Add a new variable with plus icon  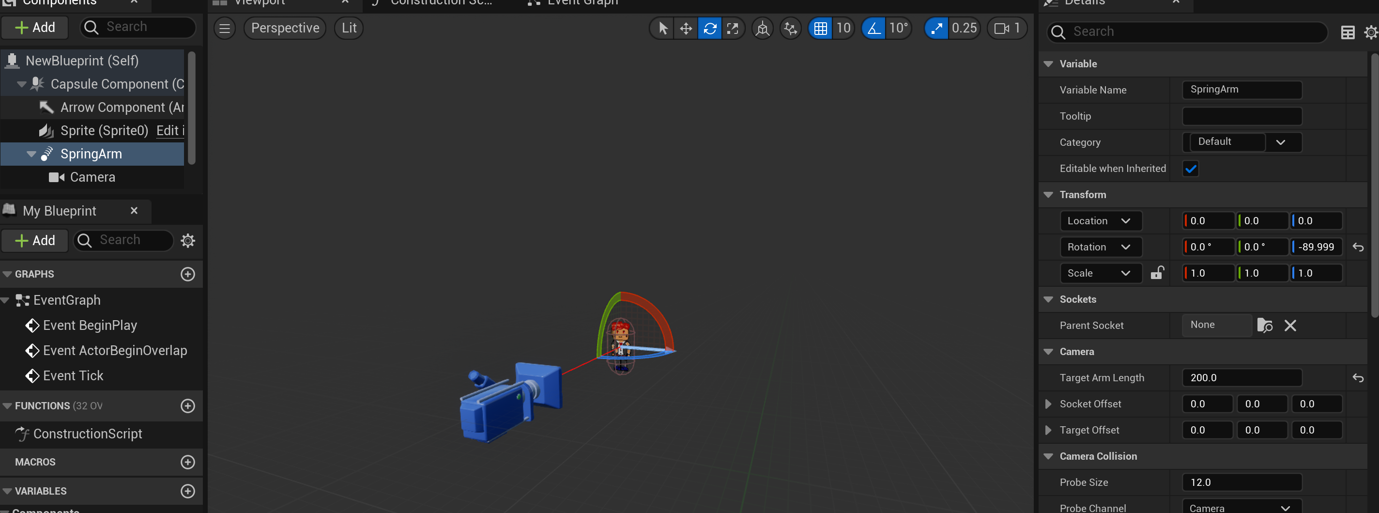(x=187, y=491)
